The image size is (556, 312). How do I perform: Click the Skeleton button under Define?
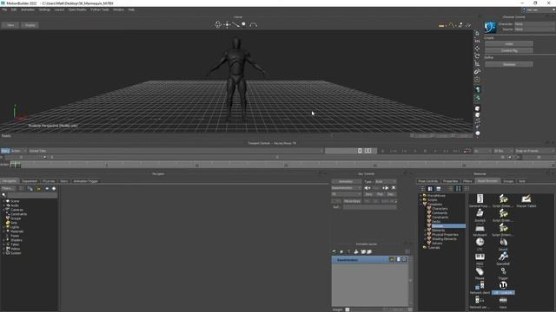[x=509, y=64]
